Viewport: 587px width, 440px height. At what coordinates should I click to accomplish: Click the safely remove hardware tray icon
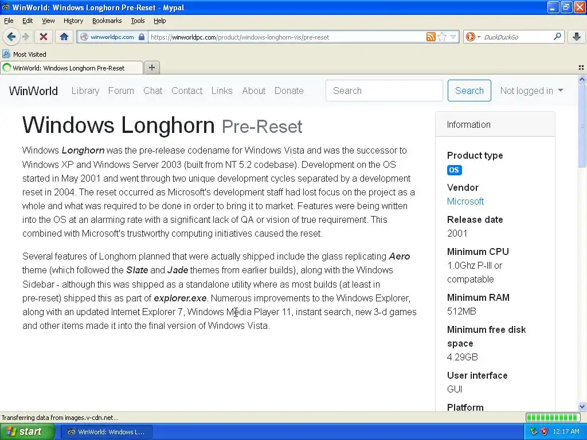coord(534,431)
